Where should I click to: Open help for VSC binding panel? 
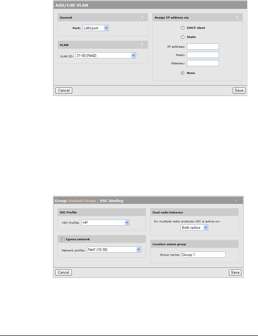(x=236, y=201)
